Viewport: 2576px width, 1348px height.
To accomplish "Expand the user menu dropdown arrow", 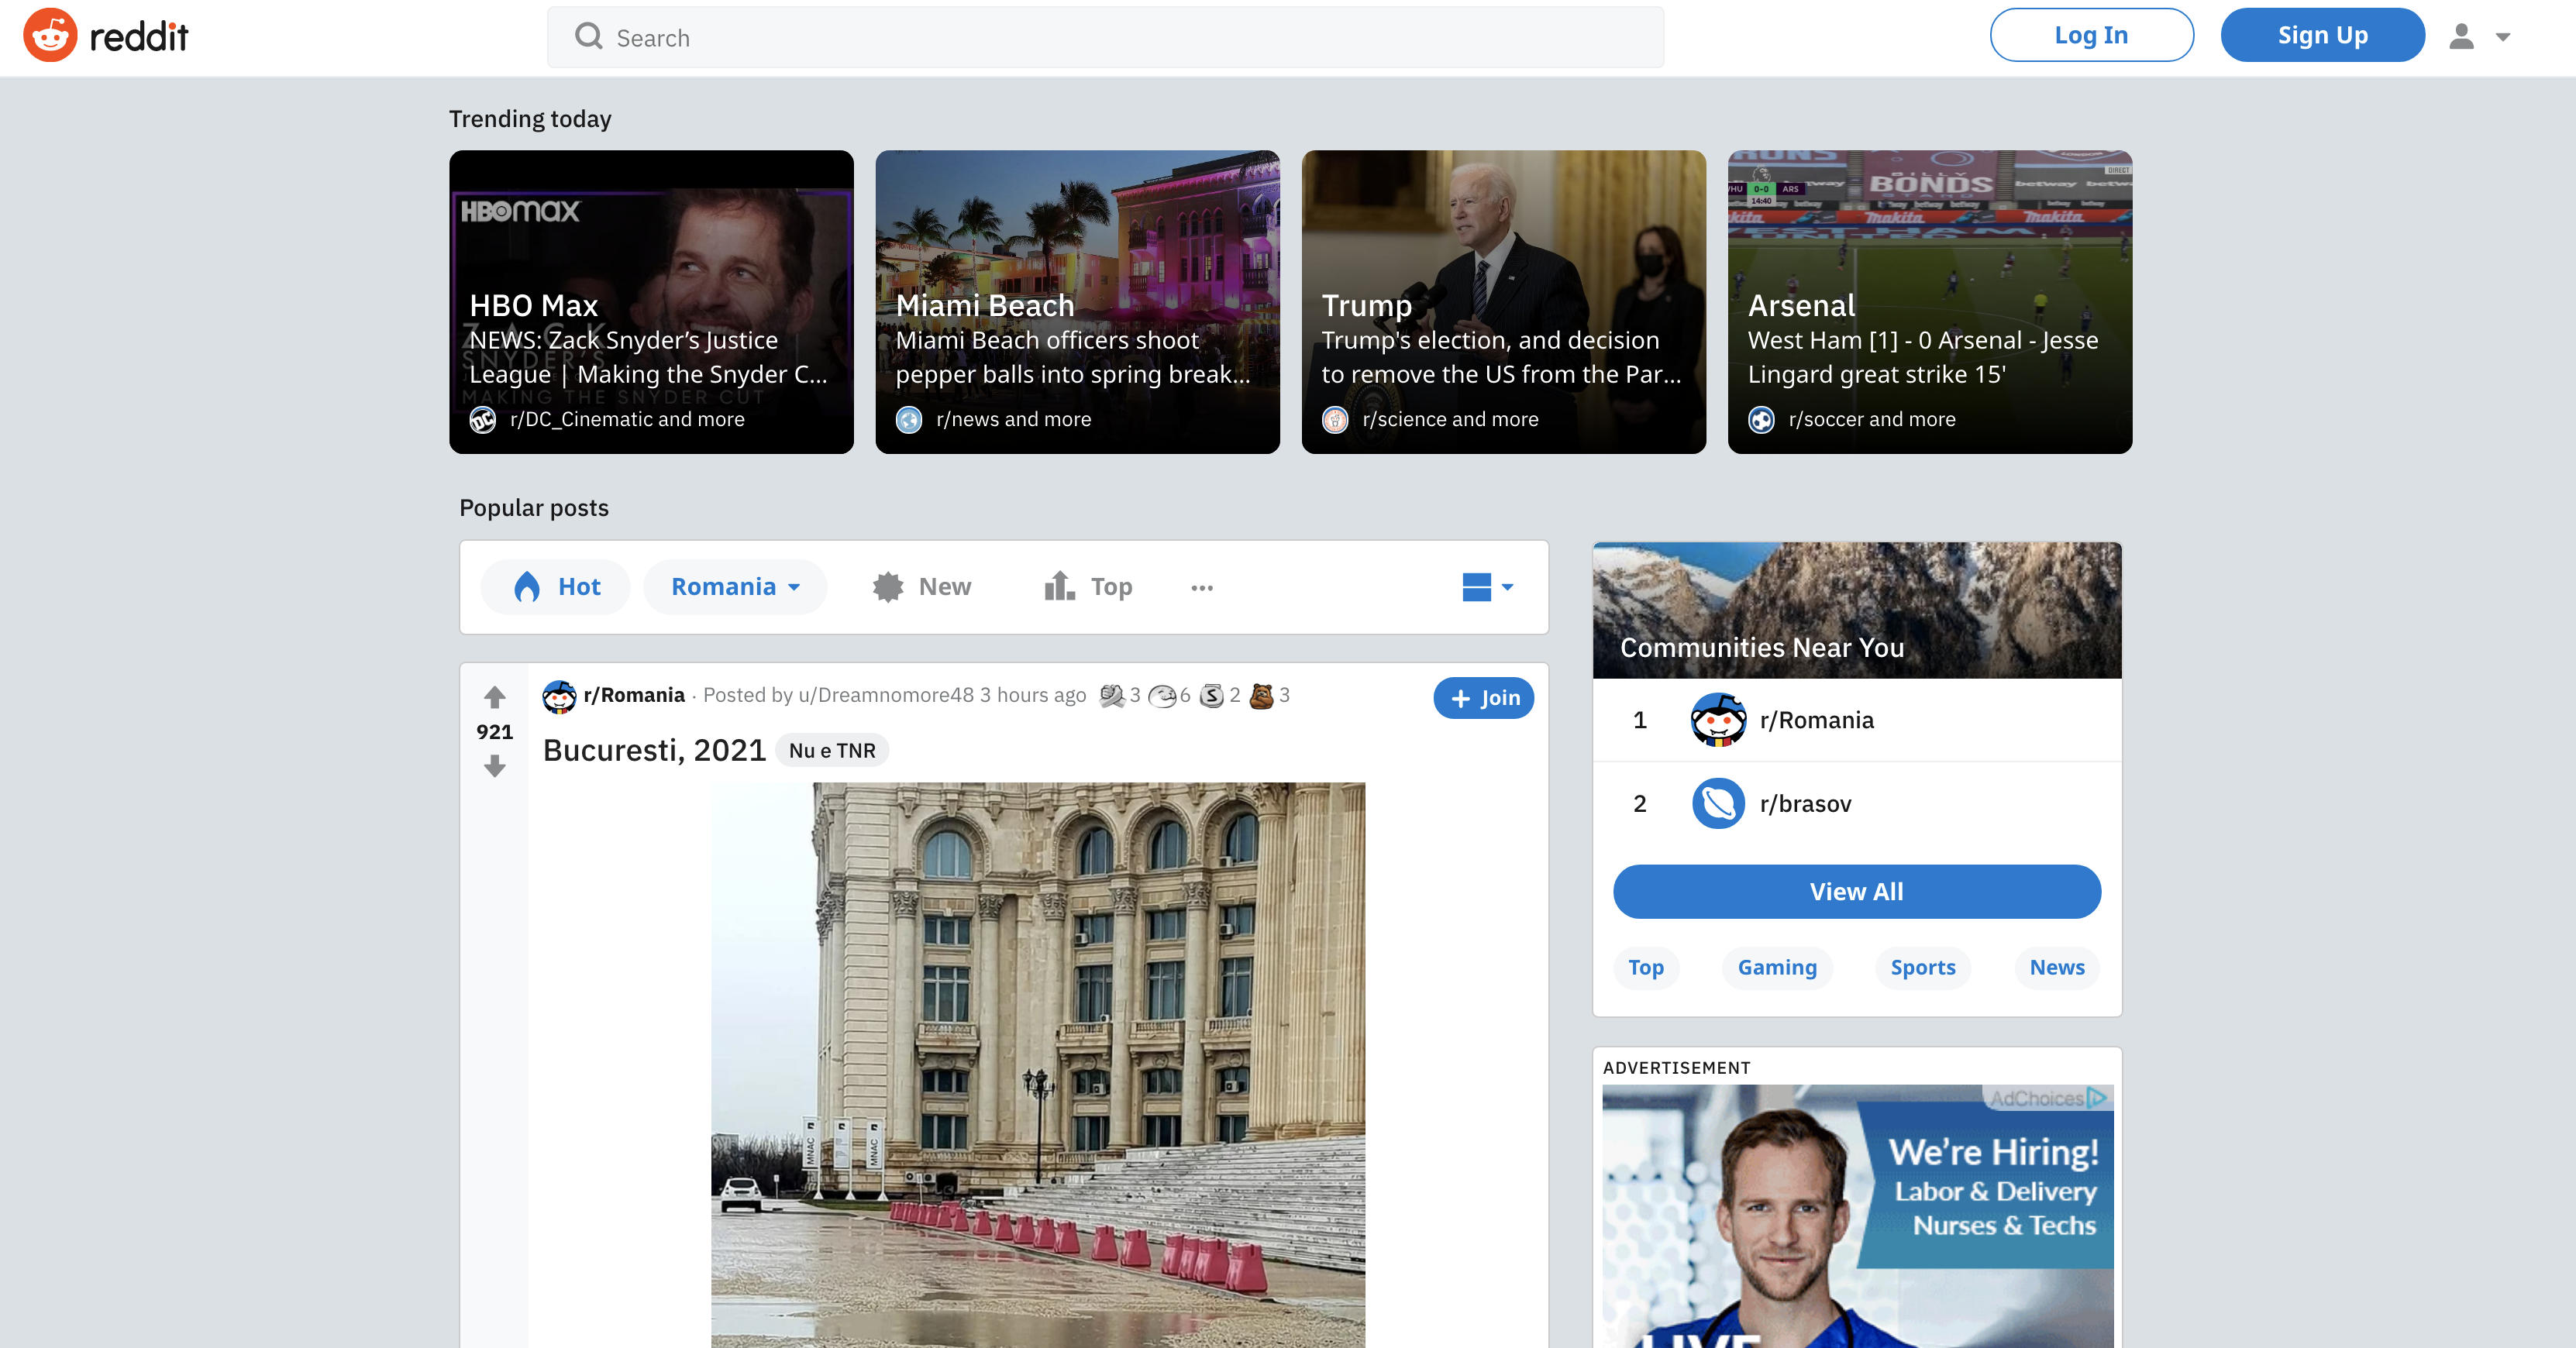I will pos(2503,37).
